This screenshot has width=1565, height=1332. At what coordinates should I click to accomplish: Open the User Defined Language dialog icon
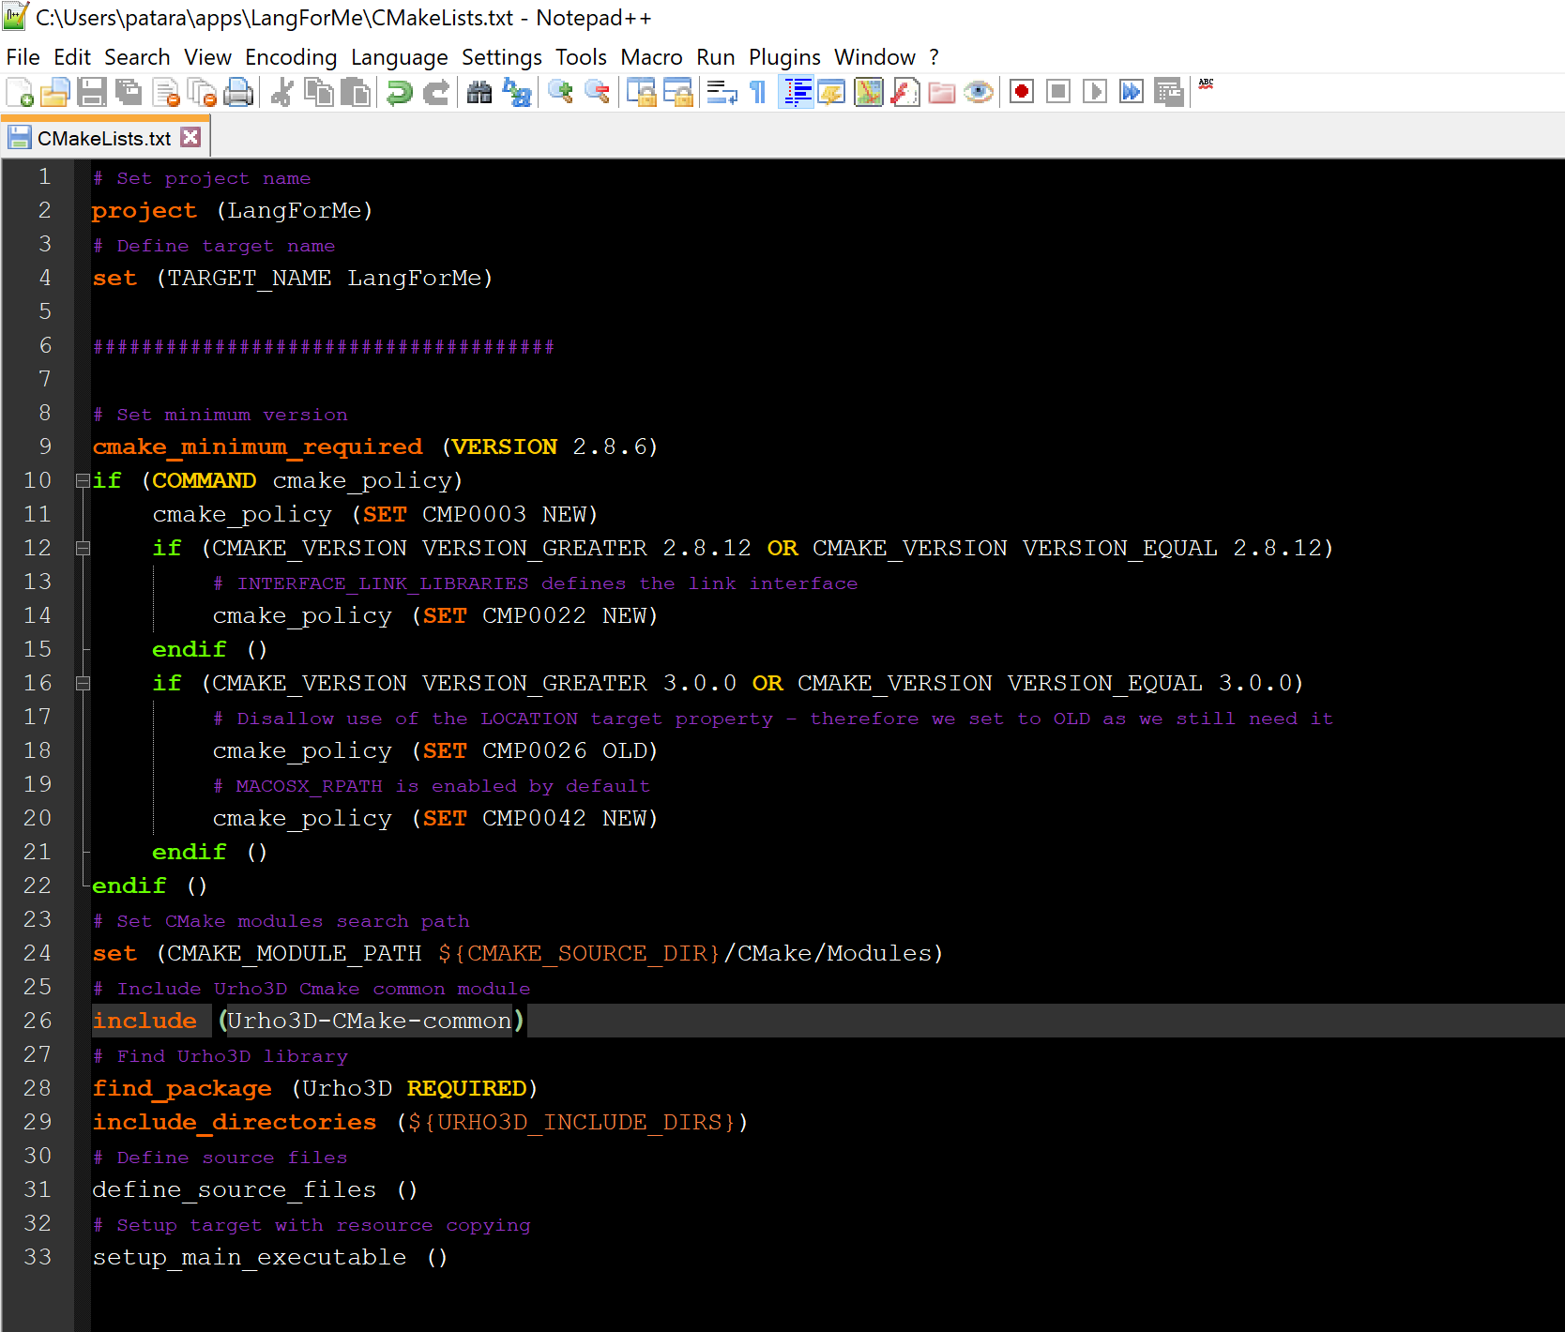tap(832, 92)
